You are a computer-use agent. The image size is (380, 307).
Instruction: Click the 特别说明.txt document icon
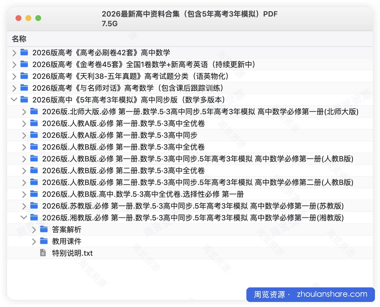pos(43,253)
